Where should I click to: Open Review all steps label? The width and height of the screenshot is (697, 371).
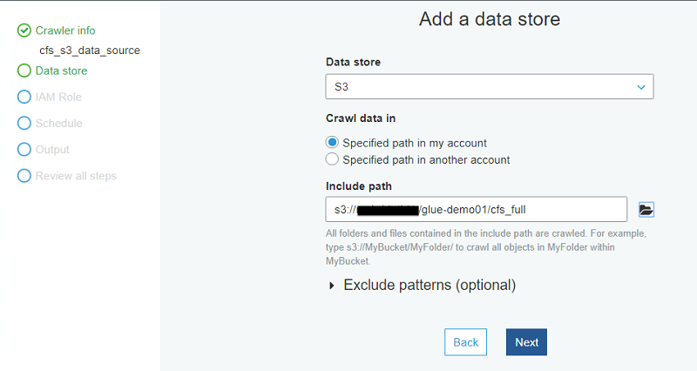(76, 176)
